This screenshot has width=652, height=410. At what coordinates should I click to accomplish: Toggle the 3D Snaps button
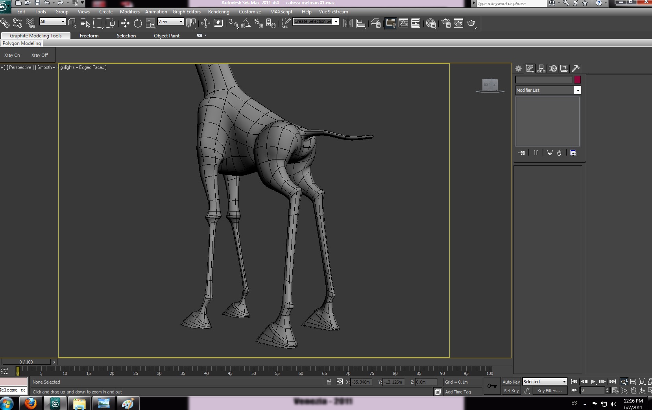(x=233, y=23)
